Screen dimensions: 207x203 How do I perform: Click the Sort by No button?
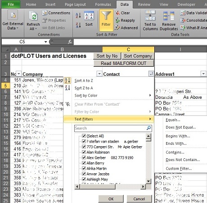click(107, 56)
